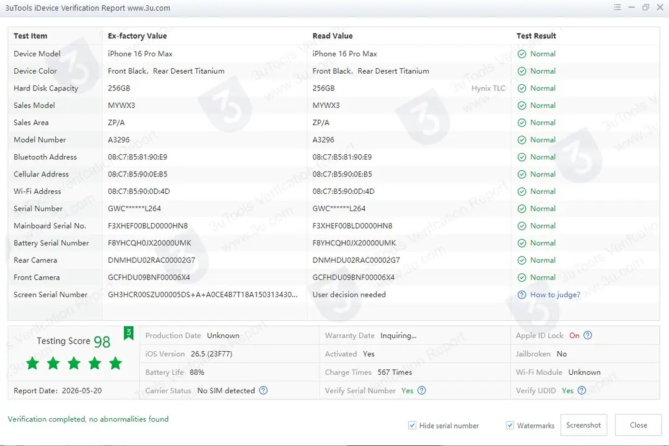669x446 pixels.
Task: Select the Ex-factory Value column header
Action: [x=138, y=36]
